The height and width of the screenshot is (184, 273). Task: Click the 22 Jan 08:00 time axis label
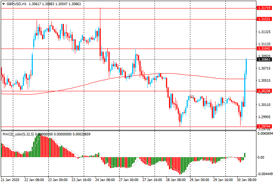click(34, 180)
